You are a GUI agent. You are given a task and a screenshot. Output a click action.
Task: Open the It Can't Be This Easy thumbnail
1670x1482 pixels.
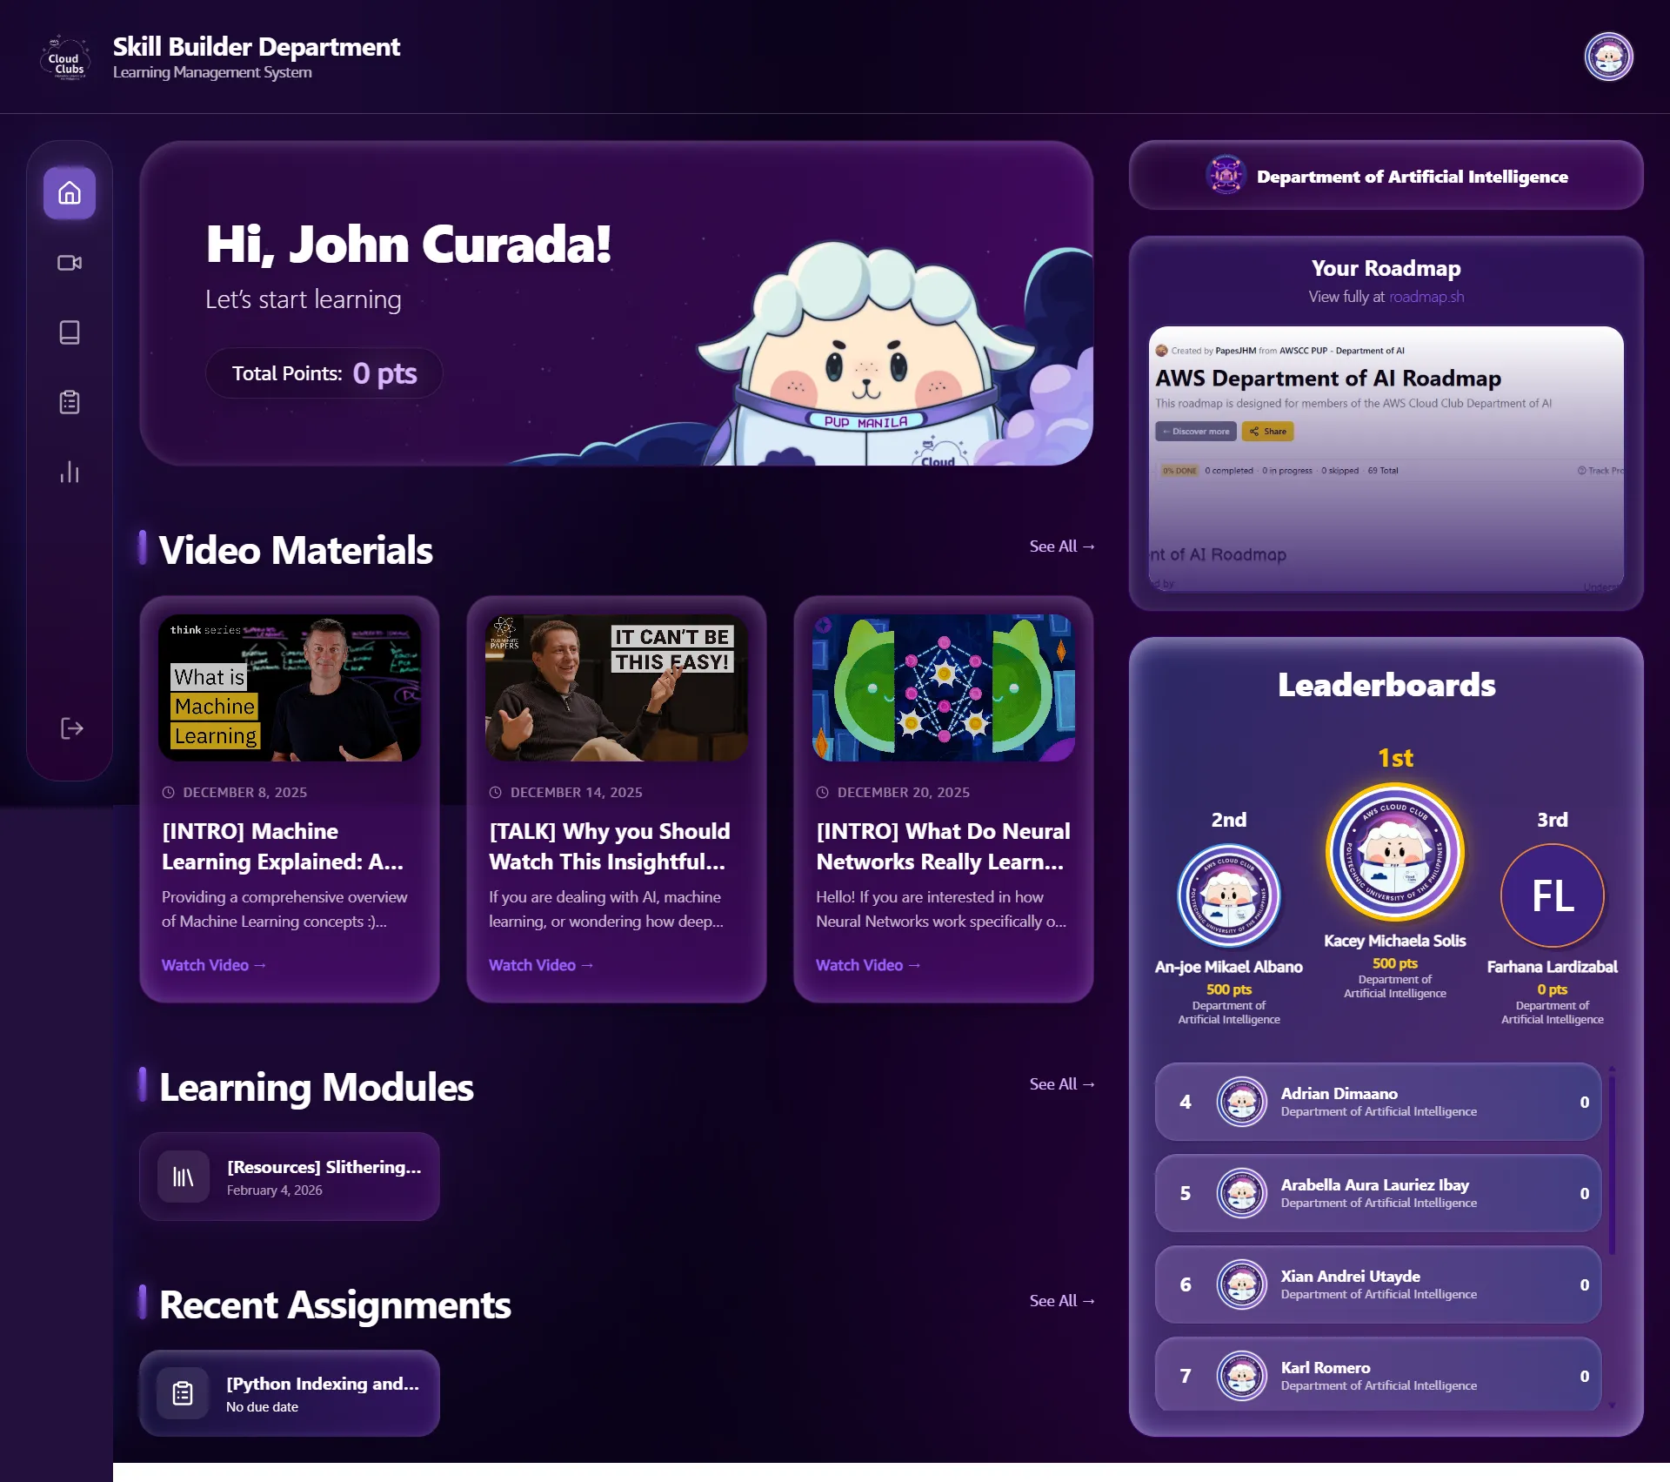617,687
